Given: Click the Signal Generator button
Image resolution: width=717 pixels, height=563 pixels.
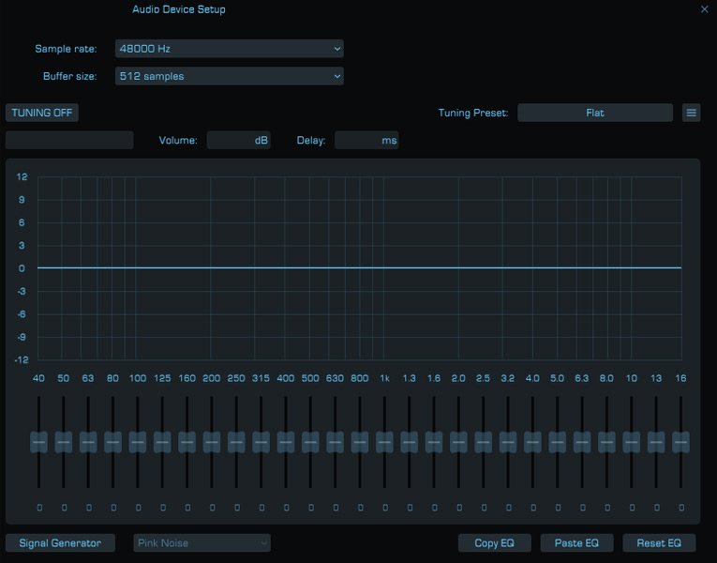Looking at the screenshot, I should (x=60, y=542).
